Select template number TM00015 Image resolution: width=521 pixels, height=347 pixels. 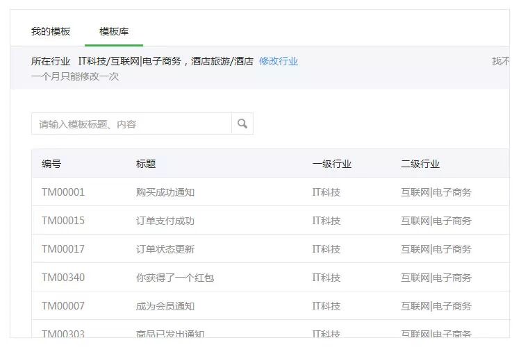pos(63,221)
